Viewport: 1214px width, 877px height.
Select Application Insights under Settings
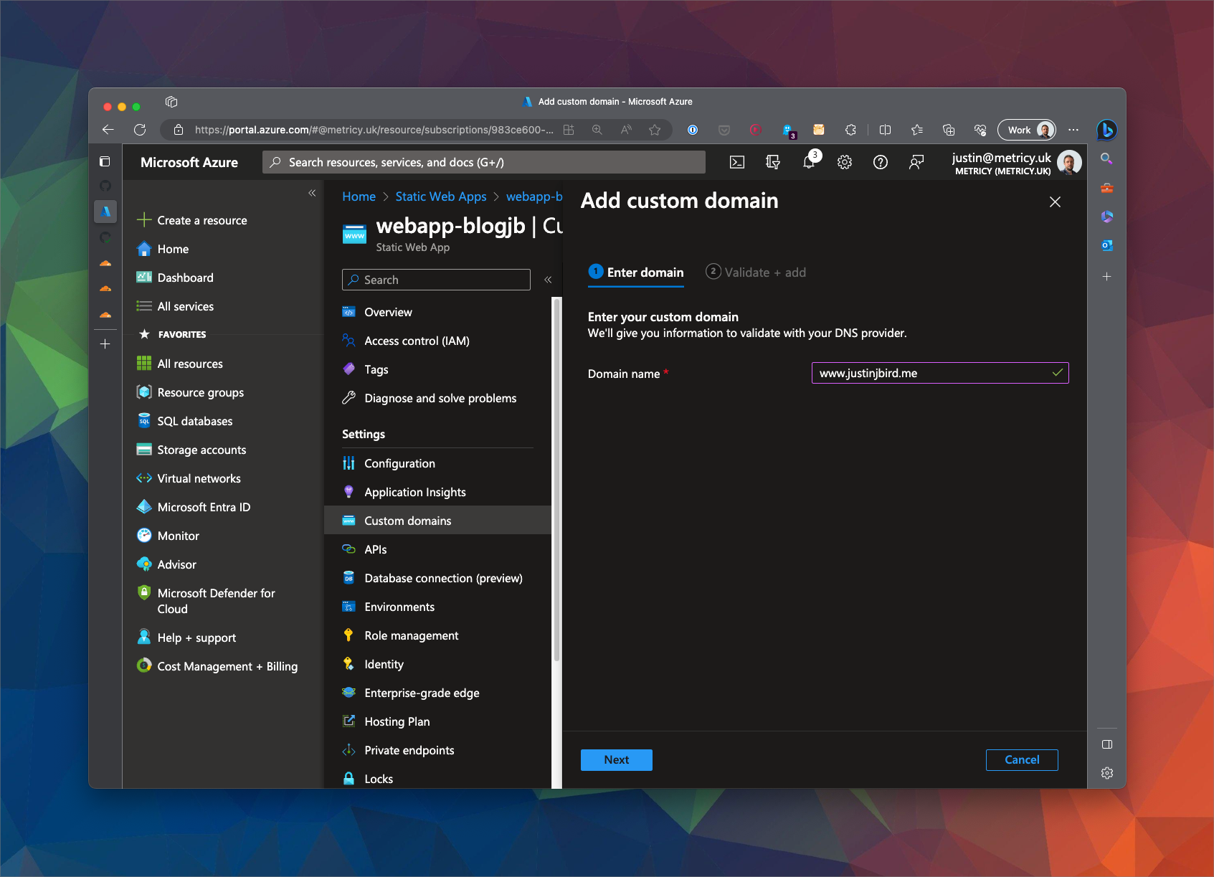tap(414, 492)
